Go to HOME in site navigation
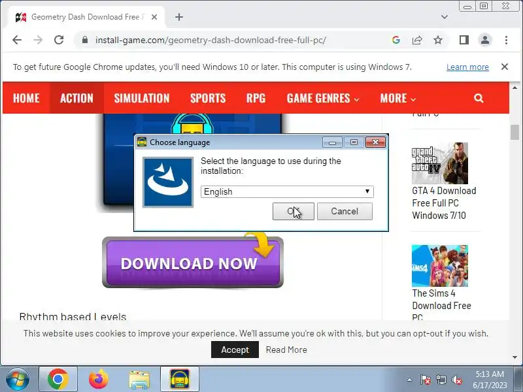The image size is (523, 392). [x=26, y=98]
